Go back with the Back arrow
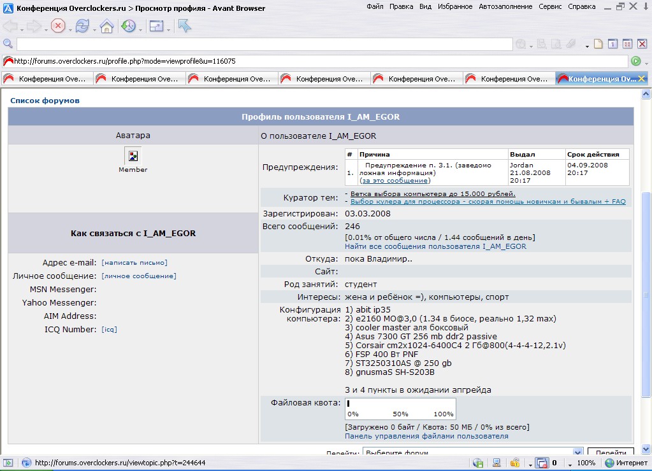652x471 pixels. pyautogui.click(x=10, y=26)
